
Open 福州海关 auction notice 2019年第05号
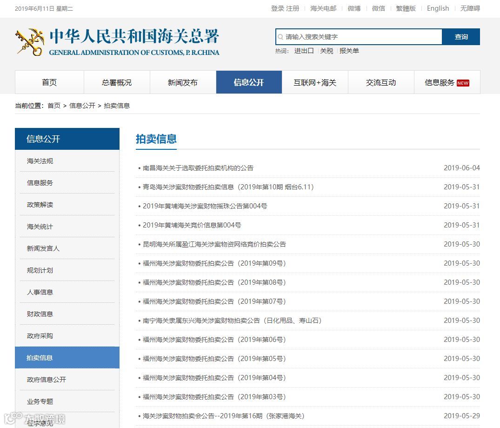[214, 359]
